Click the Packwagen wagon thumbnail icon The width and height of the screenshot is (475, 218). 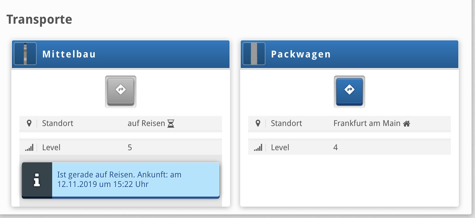[254, 54]
